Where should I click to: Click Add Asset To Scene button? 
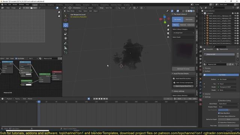(x=183, y=69)
